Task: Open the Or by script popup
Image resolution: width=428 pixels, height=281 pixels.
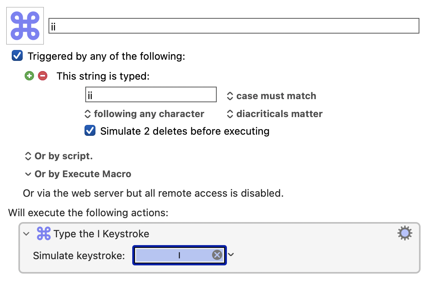Action: [59, 156]
